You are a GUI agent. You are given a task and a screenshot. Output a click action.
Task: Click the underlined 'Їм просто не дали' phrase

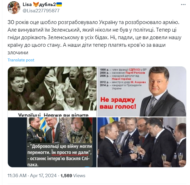point(70,152)
